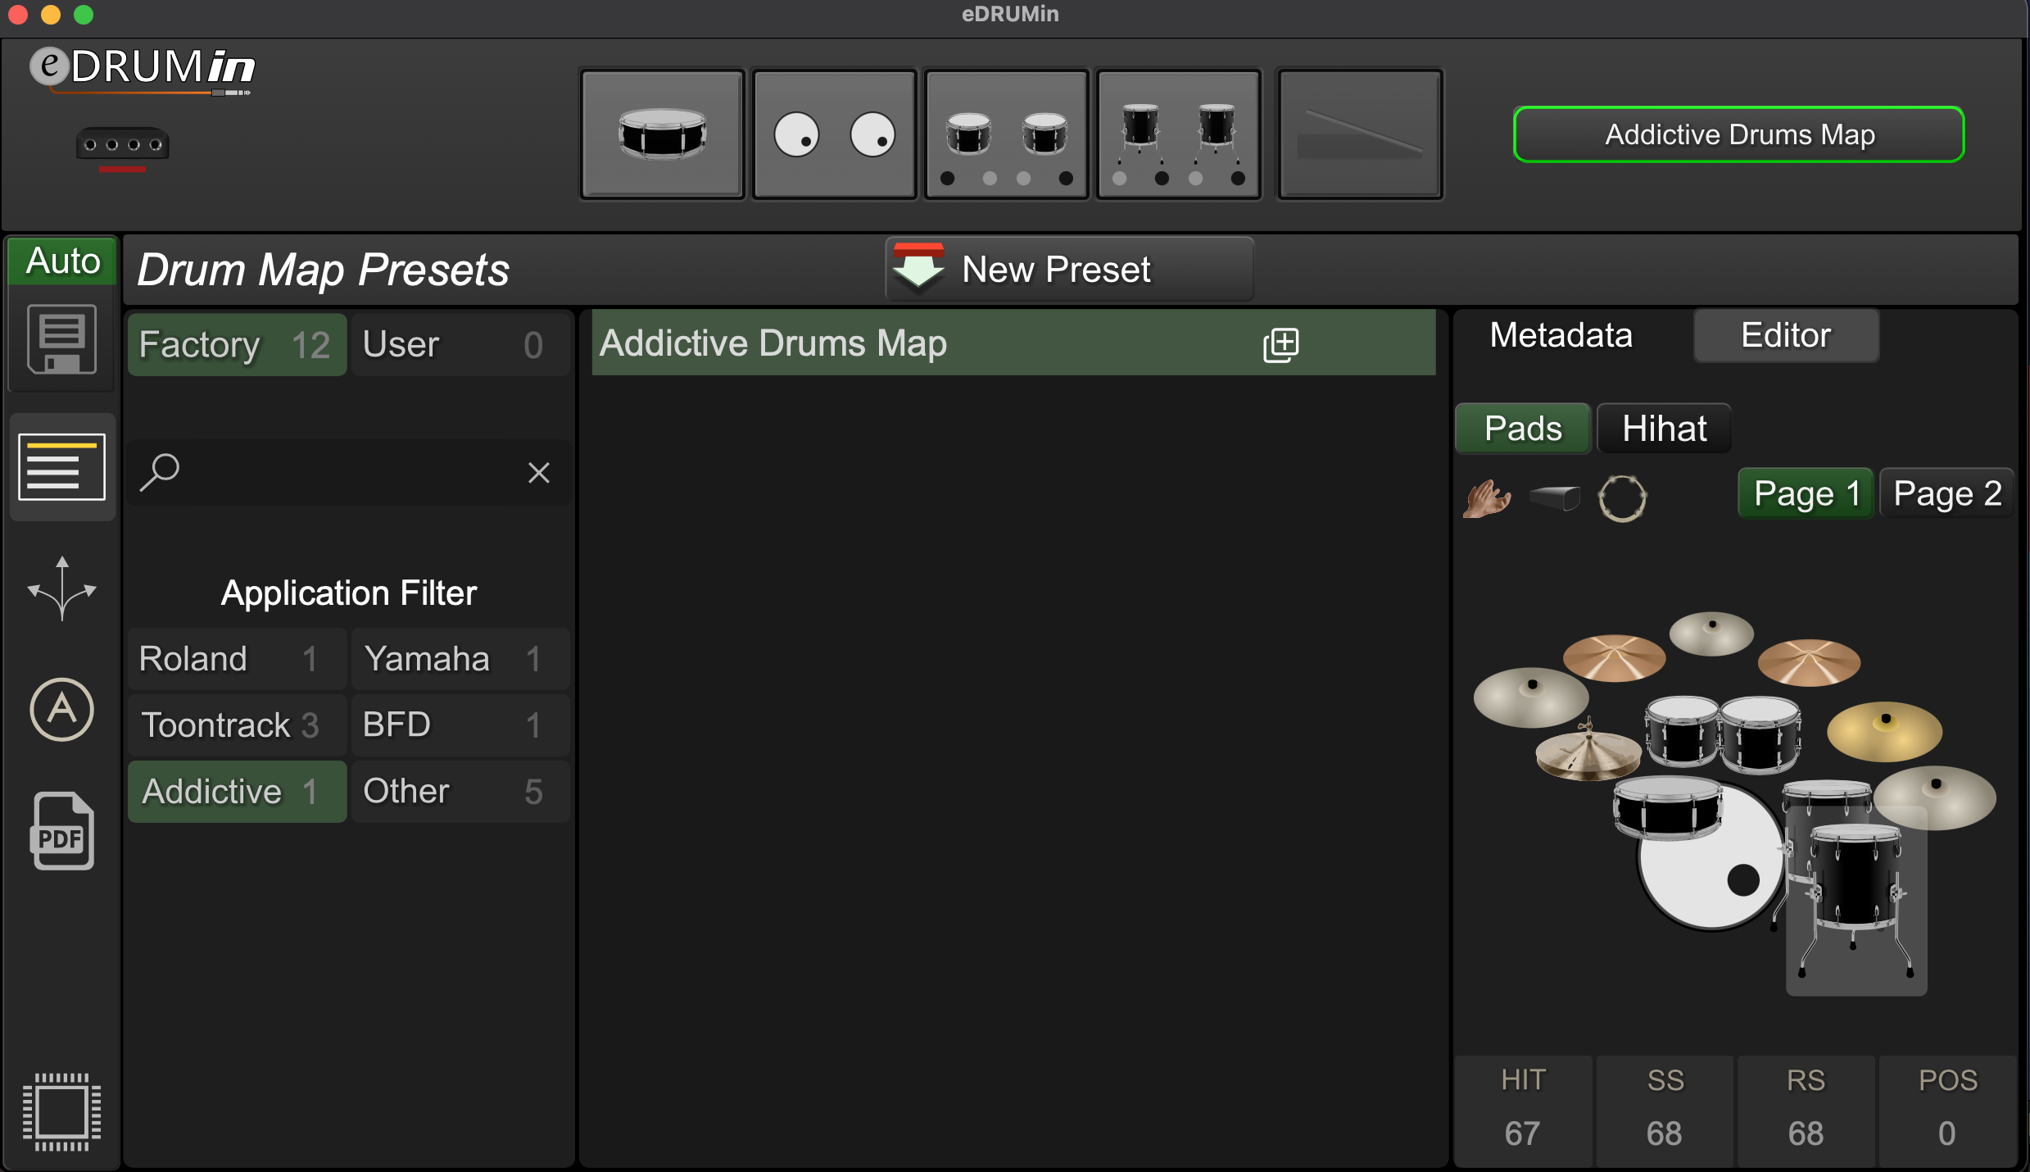2030x1172 pixels.
Task: Click the POS value 0
Action: coord(1947,1133)
